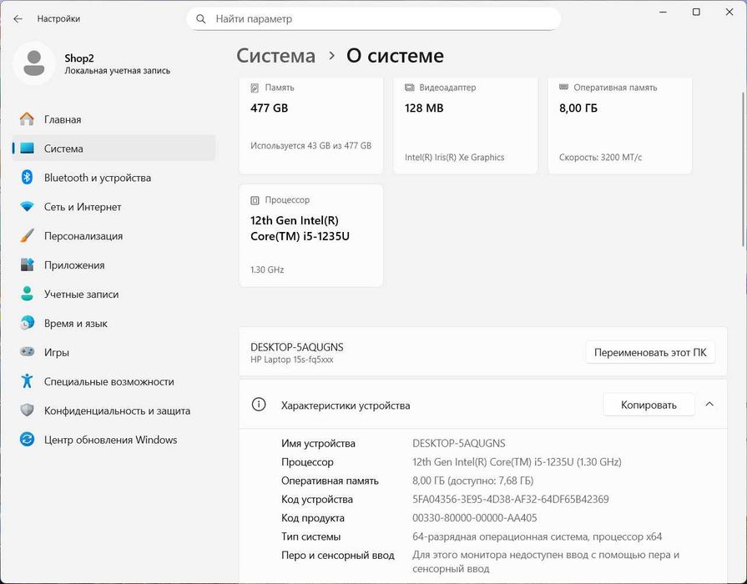The width and height of the screenshot is (747, 584).
Task: Click the Процессор chip icon
Action: [255, 200]
